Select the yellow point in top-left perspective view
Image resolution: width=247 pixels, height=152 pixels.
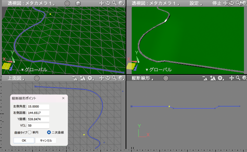point(50,14)
